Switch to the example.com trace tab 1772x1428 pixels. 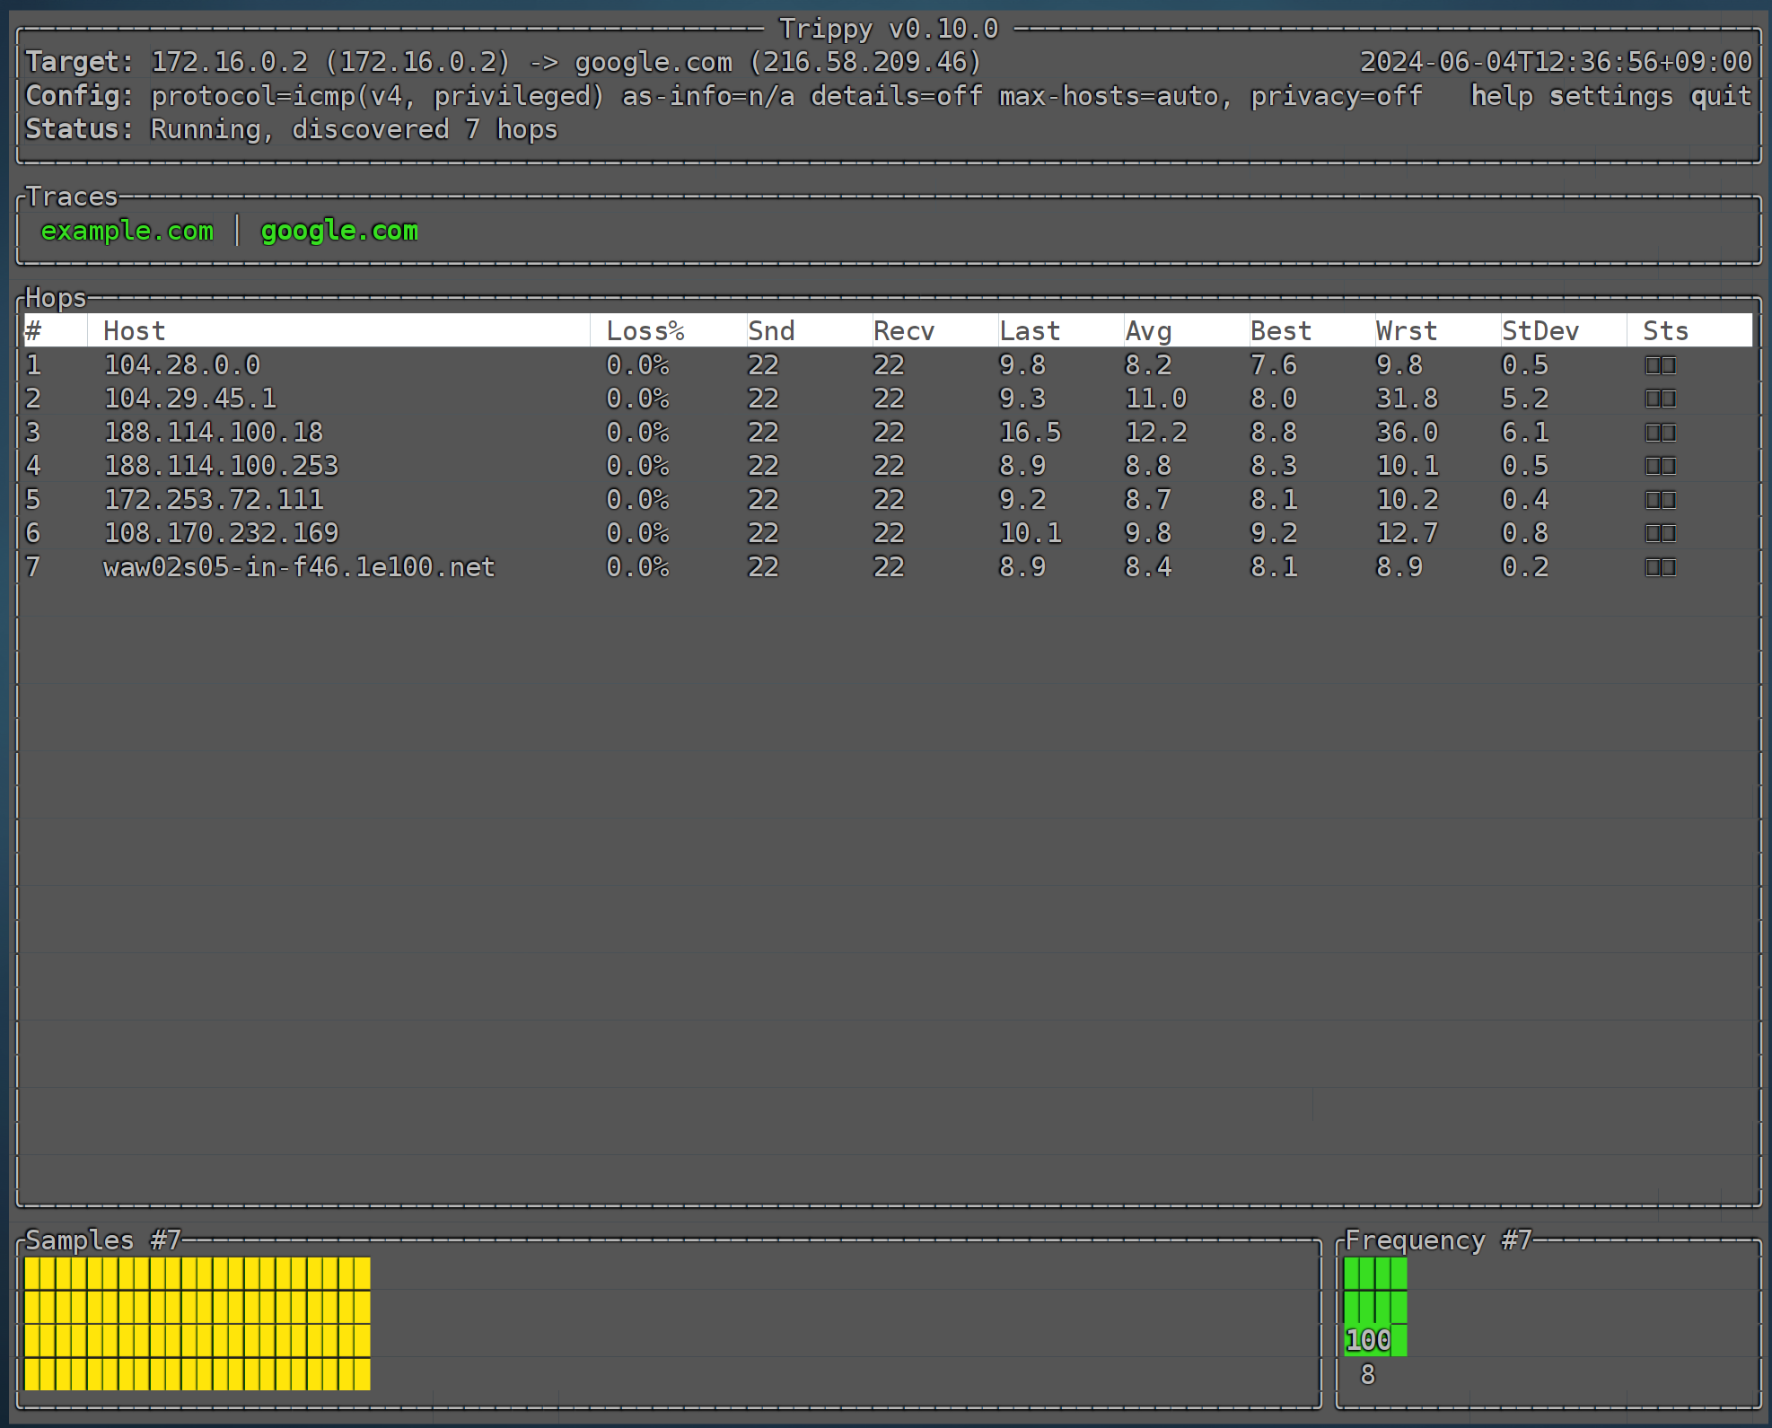pyautogui.click(x=127, y=231)
